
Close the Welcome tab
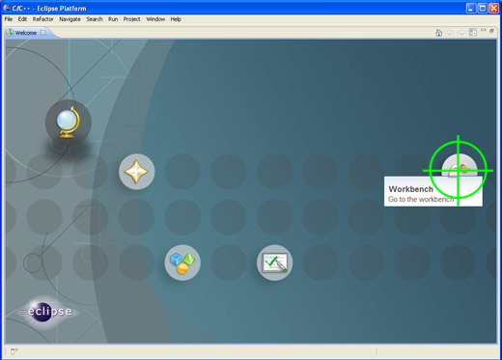43,32
